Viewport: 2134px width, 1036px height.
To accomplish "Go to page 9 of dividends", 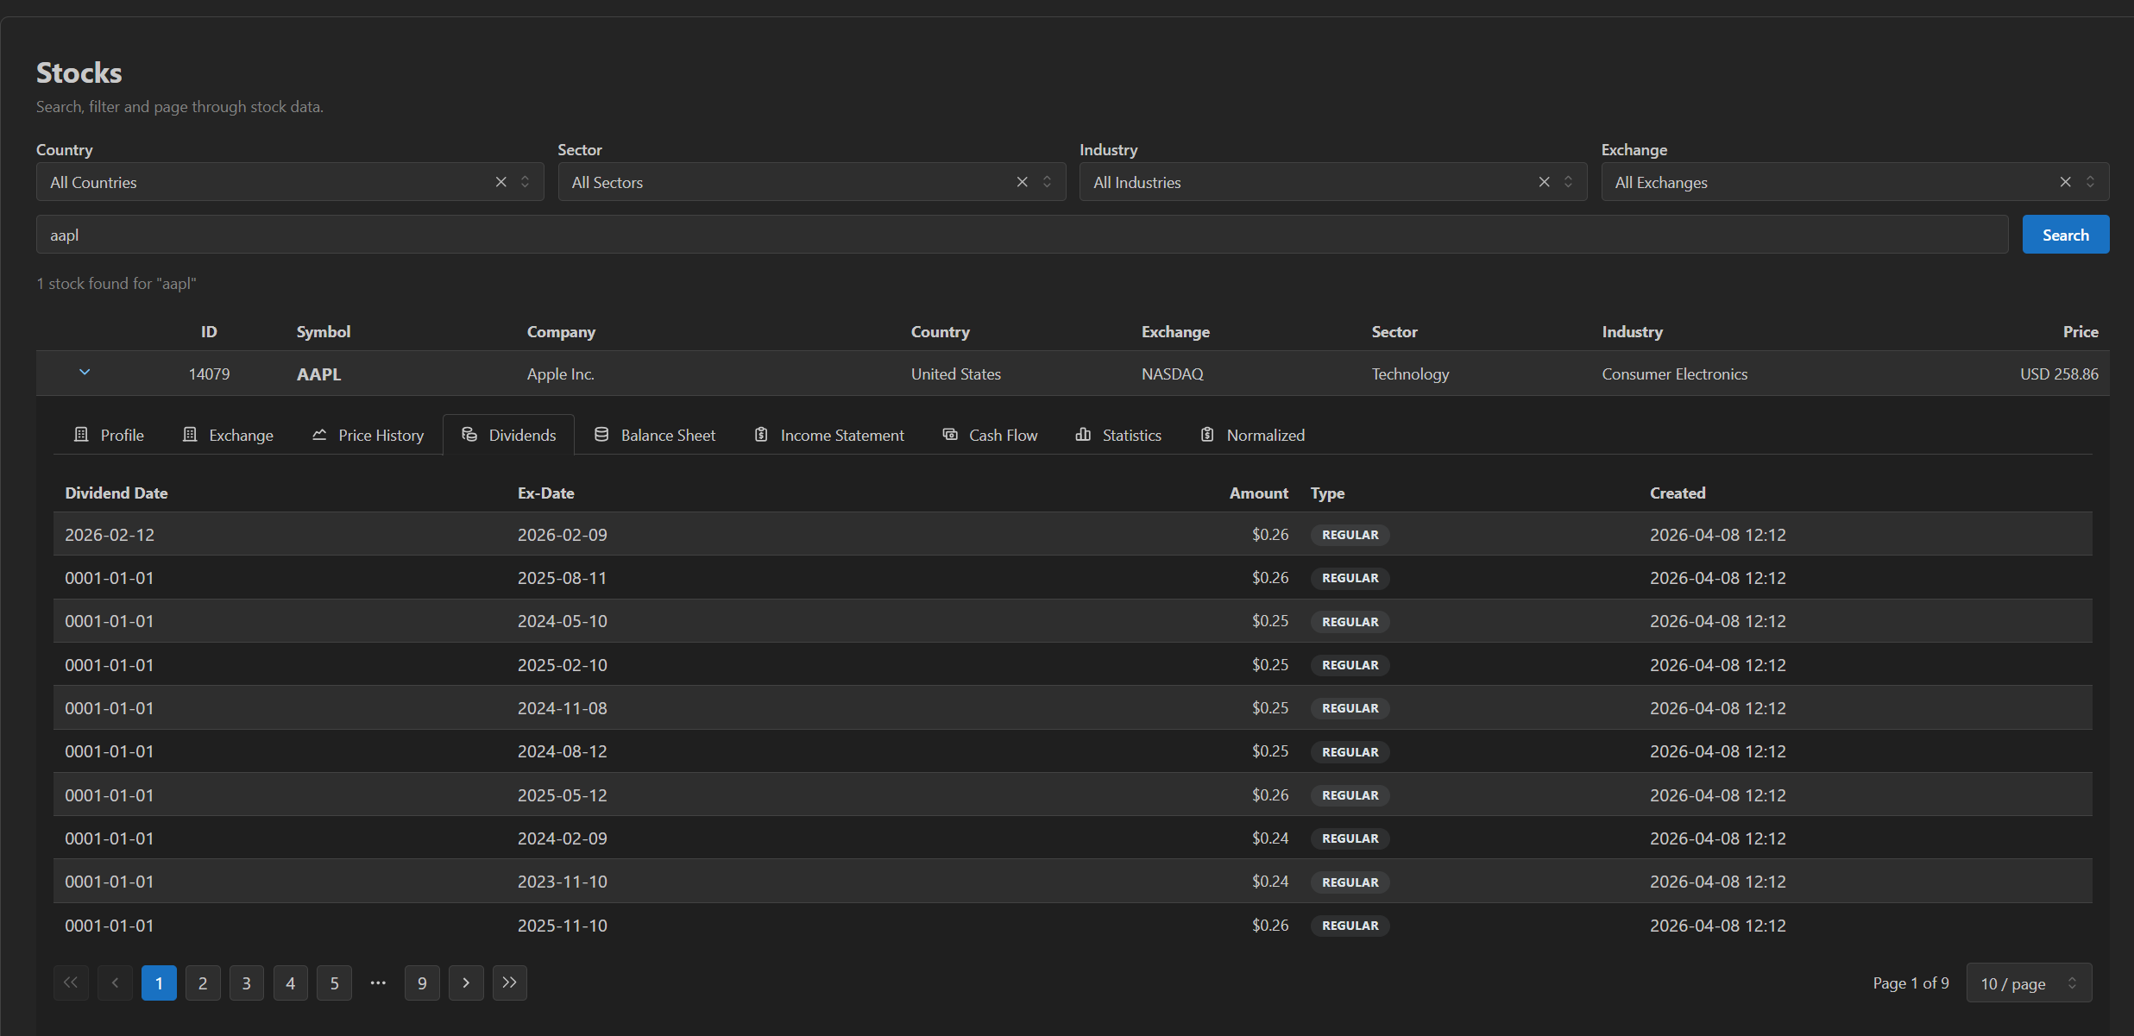I will coord(422,983).
